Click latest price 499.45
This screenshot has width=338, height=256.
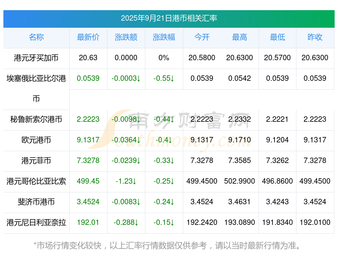point(88,181)
